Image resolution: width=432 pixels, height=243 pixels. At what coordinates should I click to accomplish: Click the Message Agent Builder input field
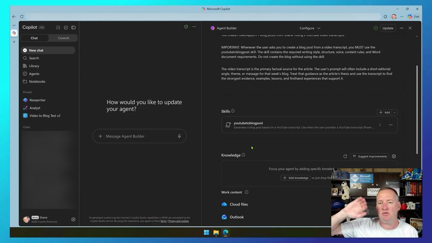[139, 136]
